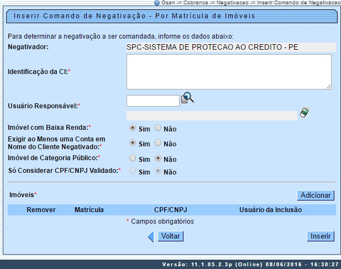The height and width of the screenshot is (269, 341).
Task: Choose Não for Exigir ao Menos uma Conta
Action: tap(158, 143)
